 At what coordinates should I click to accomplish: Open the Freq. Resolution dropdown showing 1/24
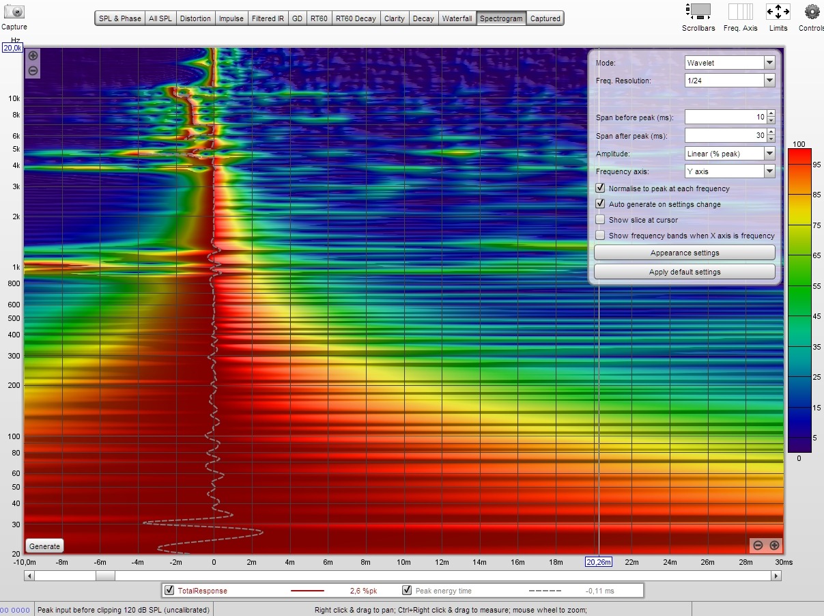pos(730,81)
